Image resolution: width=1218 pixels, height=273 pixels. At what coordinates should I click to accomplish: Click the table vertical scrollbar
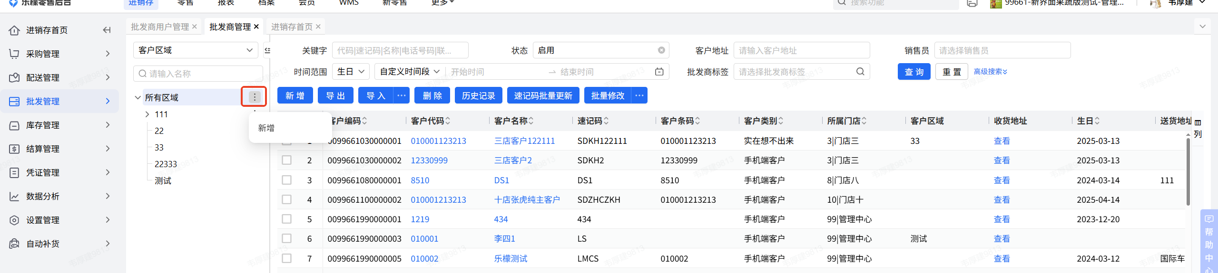[x=1188, y=171]
